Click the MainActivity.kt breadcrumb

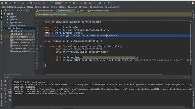point(112,7)
